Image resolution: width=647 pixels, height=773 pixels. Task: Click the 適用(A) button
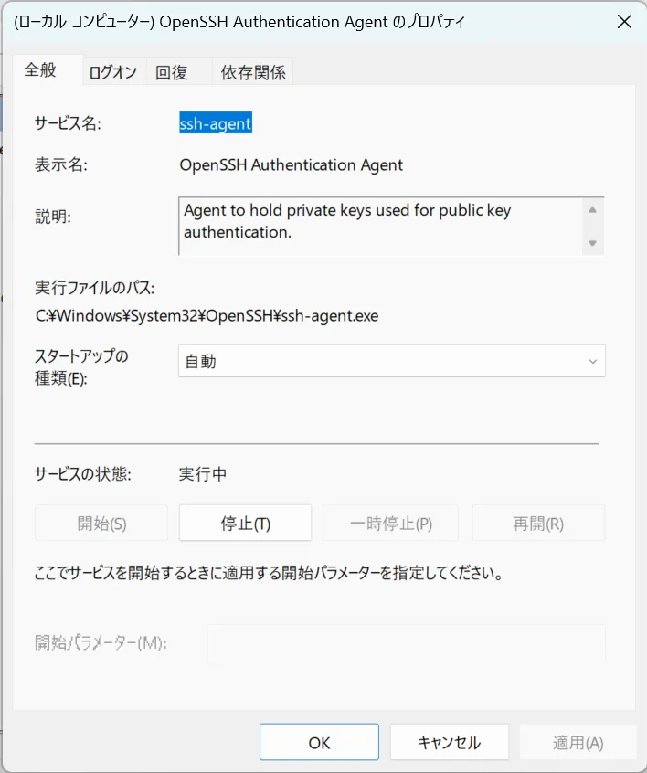(578, 743)
